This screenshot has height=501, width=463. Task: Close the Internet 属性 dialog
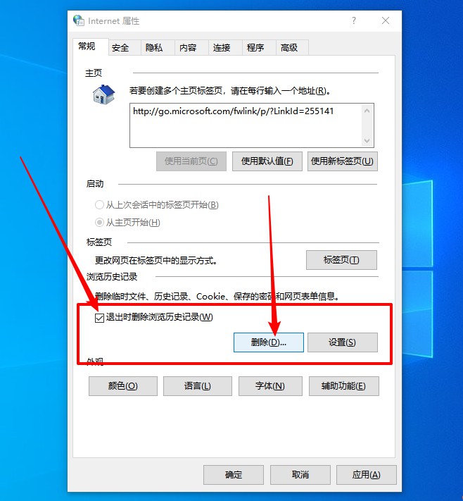point(386,20)
